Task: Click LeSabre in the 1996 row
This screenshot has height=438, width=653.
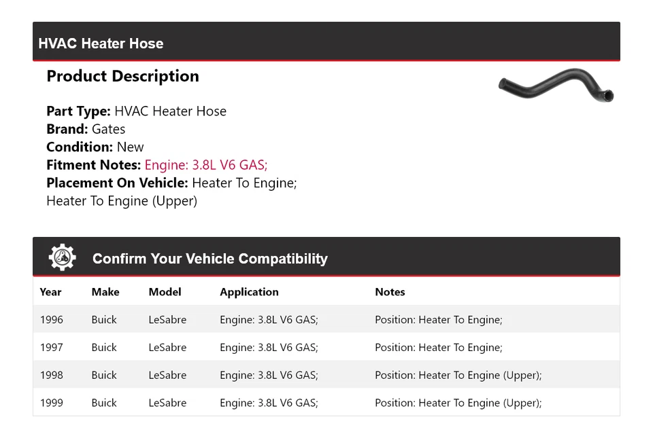Action: point(167,320)
